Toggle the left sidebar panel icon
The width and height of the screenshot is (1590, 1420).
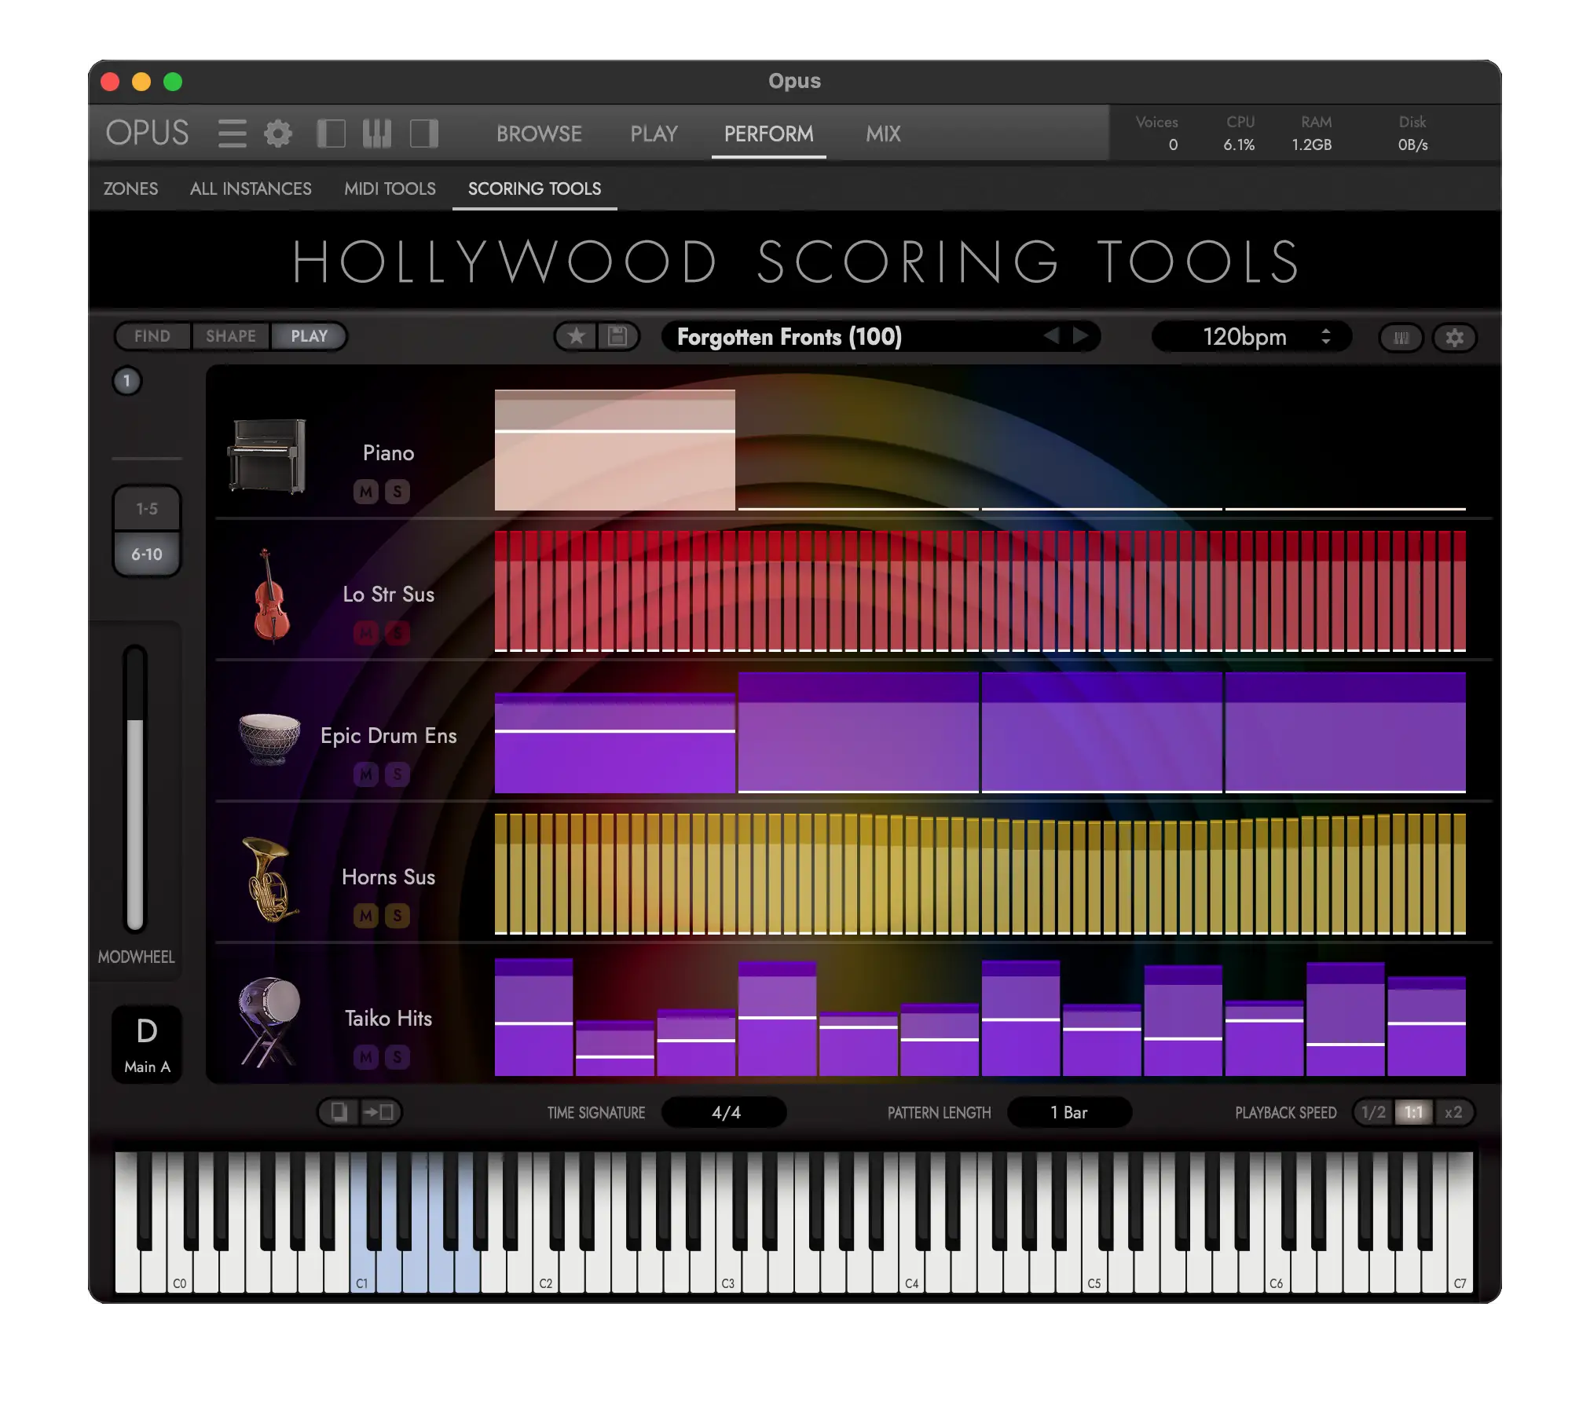click(x=331, y=134)
